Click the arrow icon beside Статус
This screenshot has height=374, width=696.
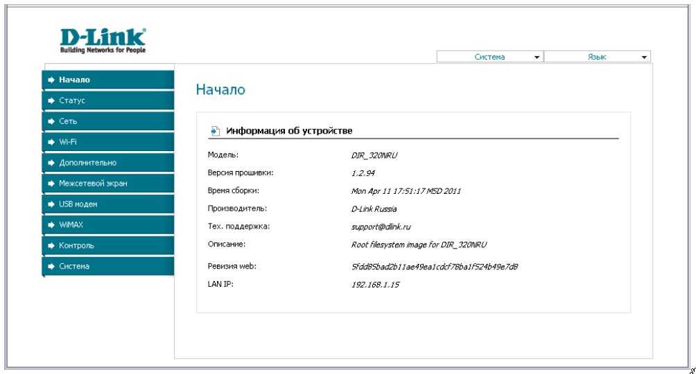click(51, 100)
